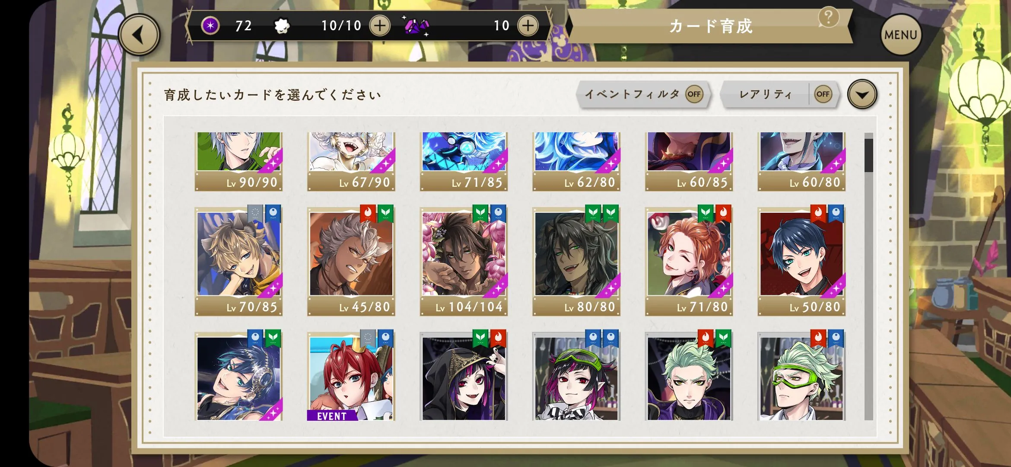Screen dimensions: 1011x467
Task: Toggle the レアリティ OFF switch
Action: 823,94
